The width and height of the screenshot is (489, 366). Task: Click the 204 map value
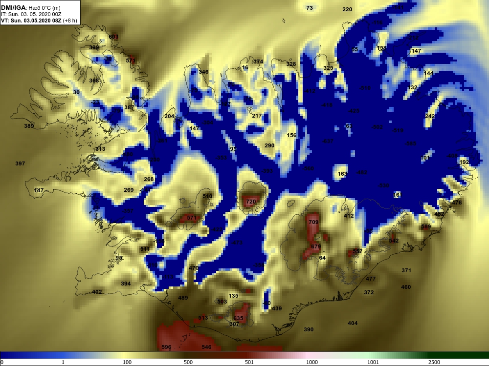[169, 116]
